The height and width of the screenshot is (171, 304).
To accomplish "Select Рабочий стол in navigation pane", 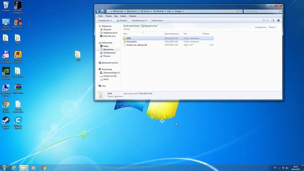I will point(109,36).
